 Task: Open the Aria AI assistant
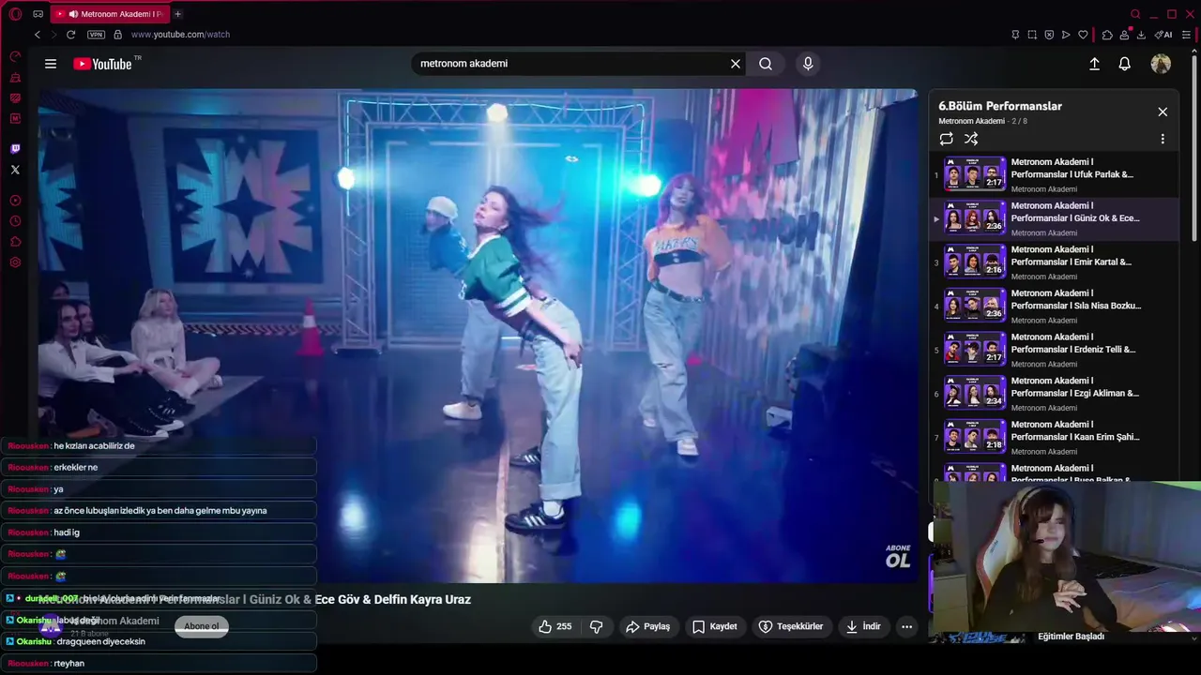pyautogui.click(x=1163, y=35)
